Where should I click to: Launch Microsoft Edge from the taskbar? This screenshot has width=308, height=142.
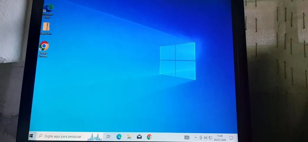[x=119, y=137]
